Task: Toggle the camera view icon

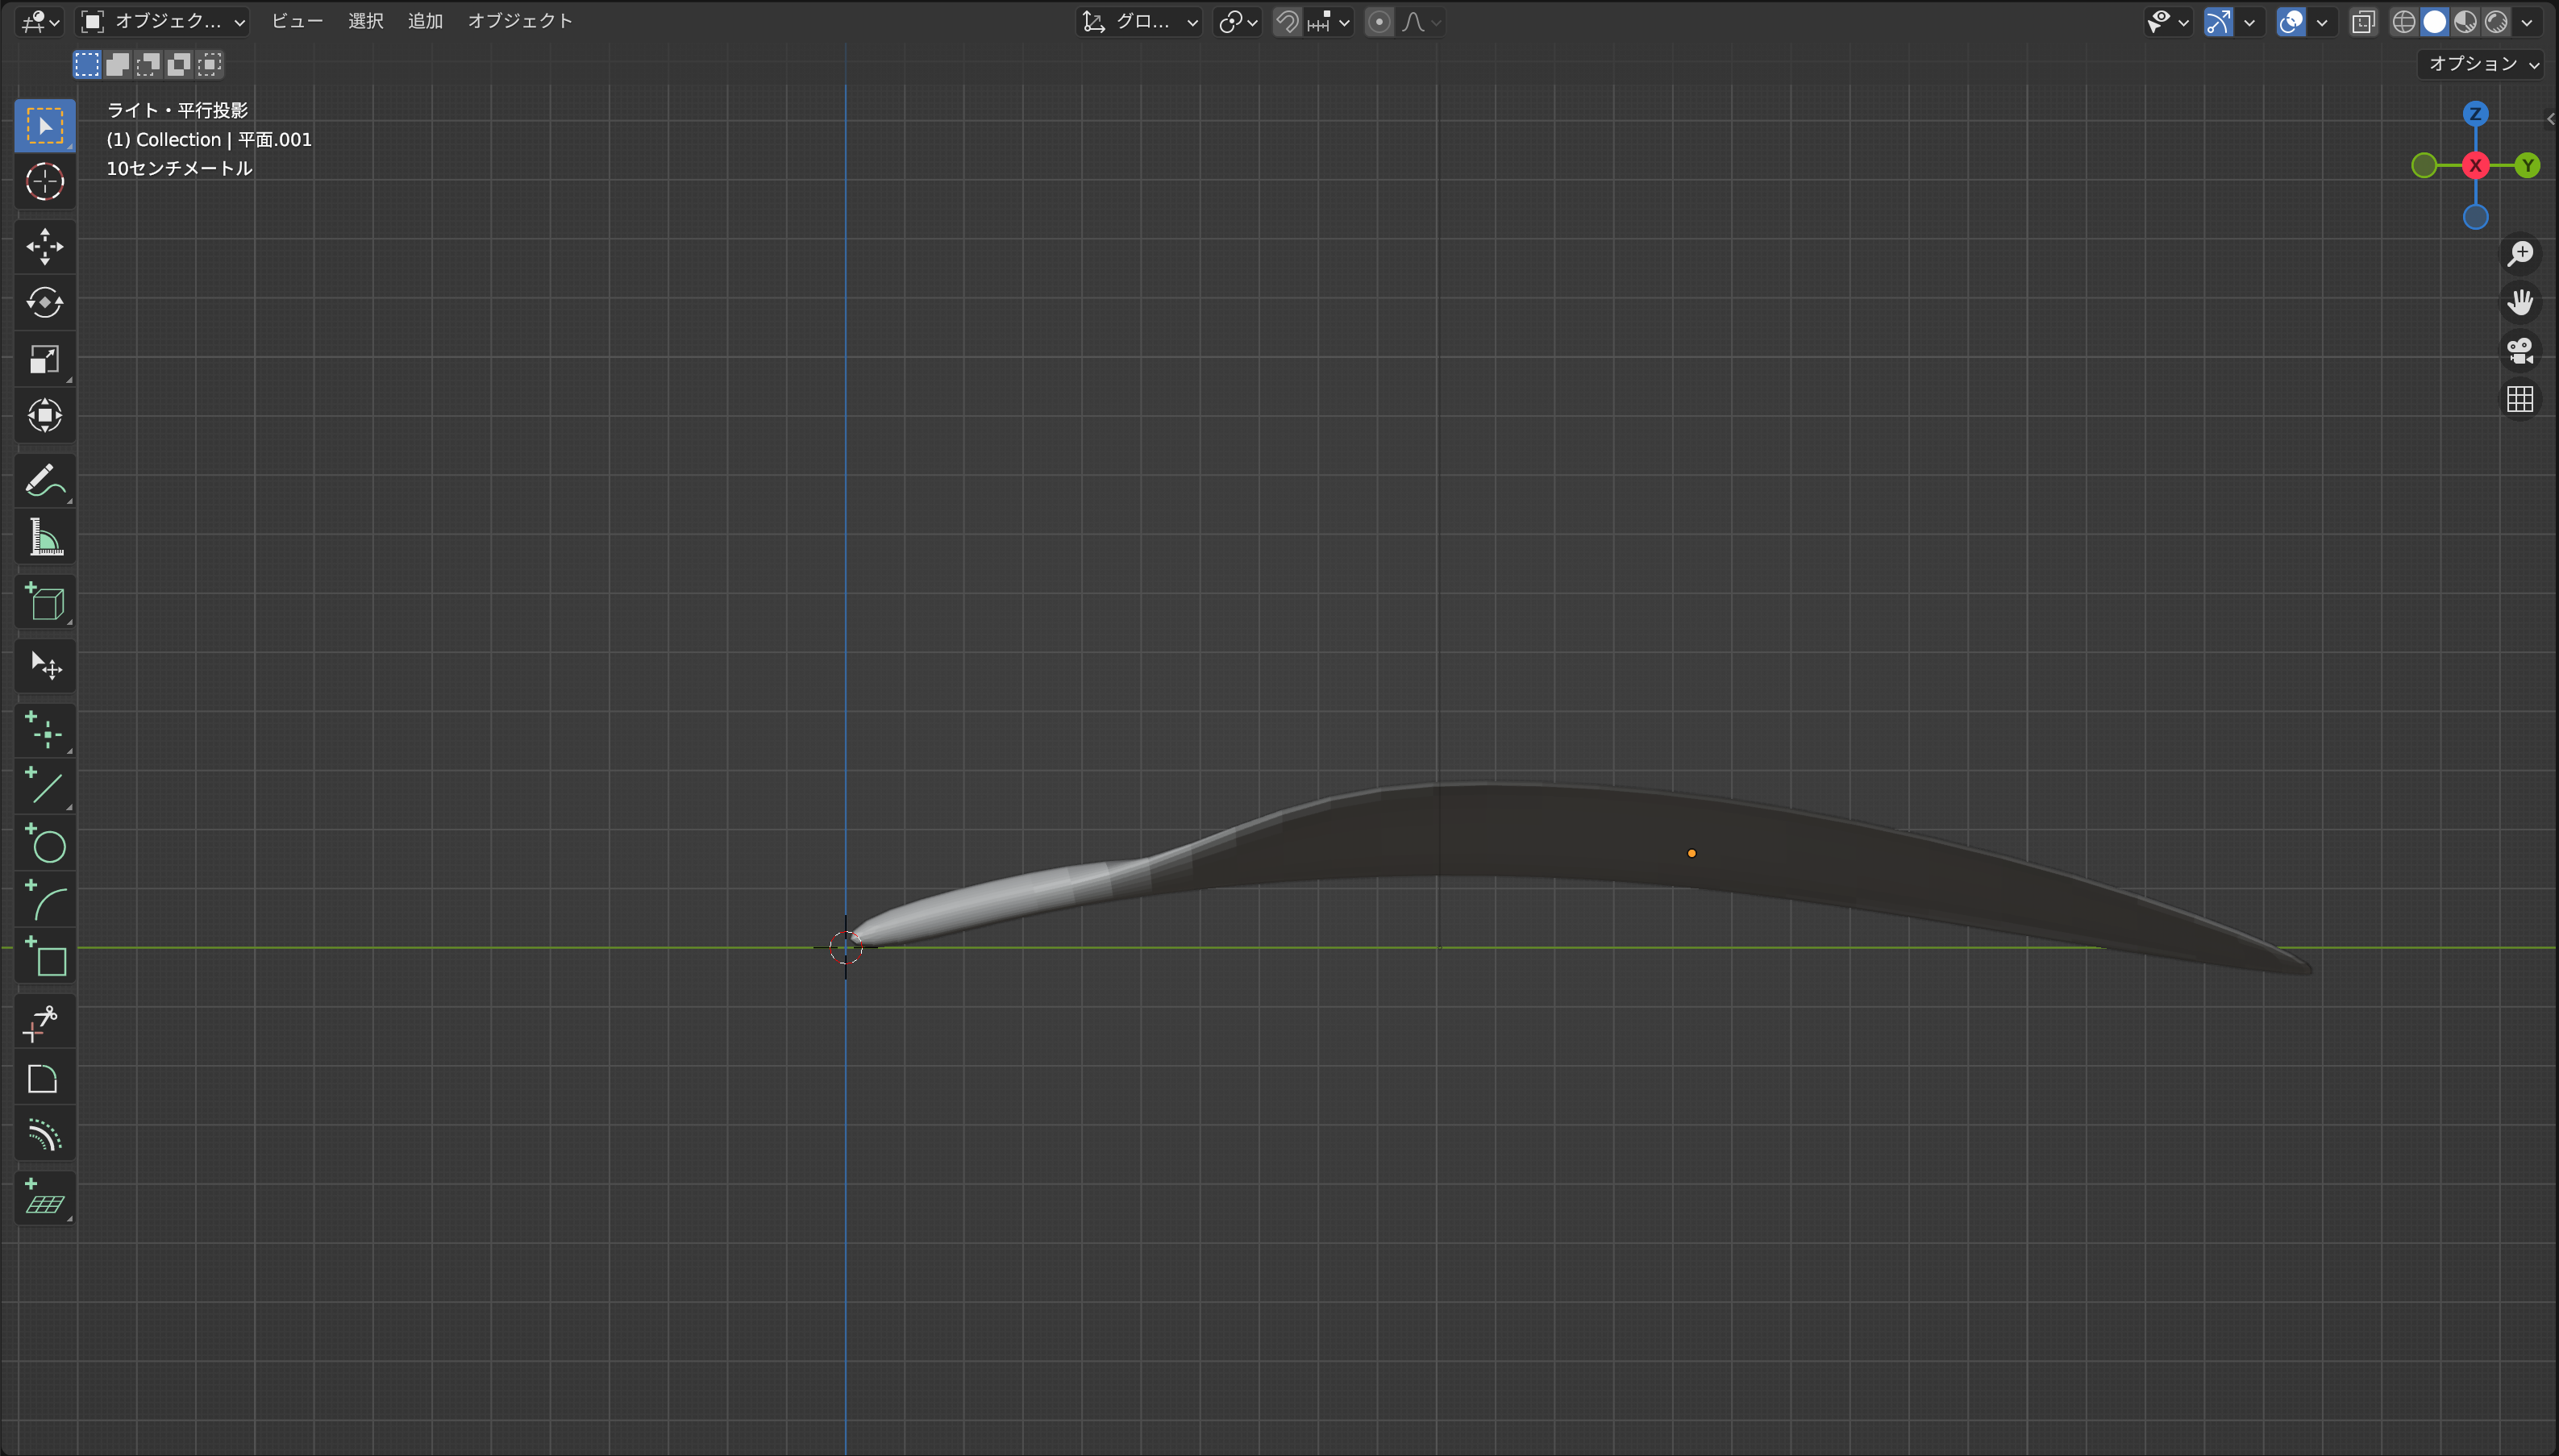Action: [x=2520, y=350]
